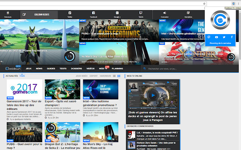Open Planning de la semaine link
241x150 pixels.
[220, 43]
